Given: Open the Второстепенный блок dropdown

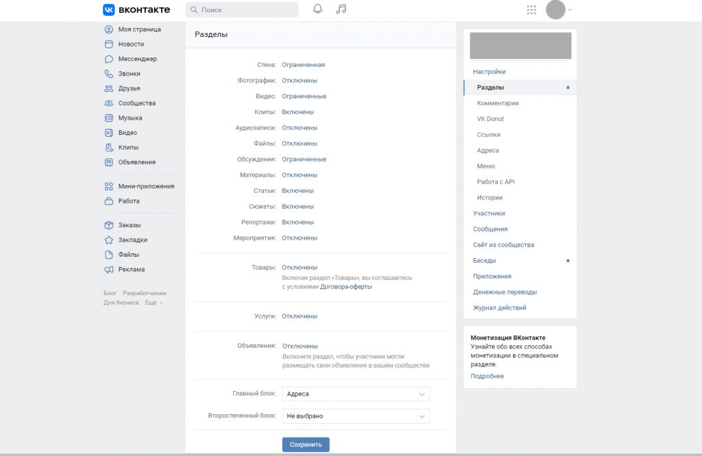Looking at the screenshot, I should point(356,416).
